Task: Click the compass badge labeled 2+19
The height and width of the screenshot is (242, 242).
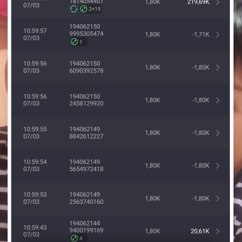Action: [90, 9]
